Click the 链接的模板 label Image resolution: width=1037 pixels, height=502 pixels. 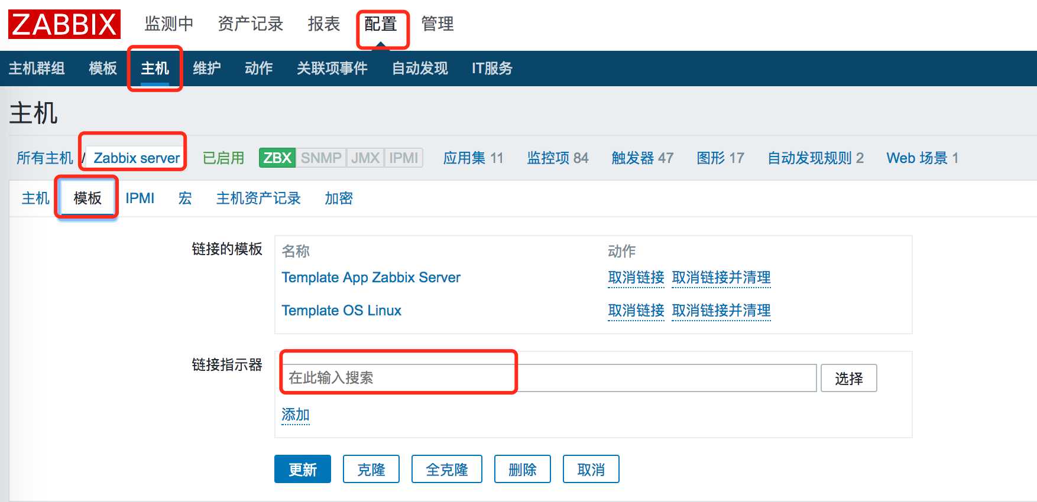click(x=227, y=249)
